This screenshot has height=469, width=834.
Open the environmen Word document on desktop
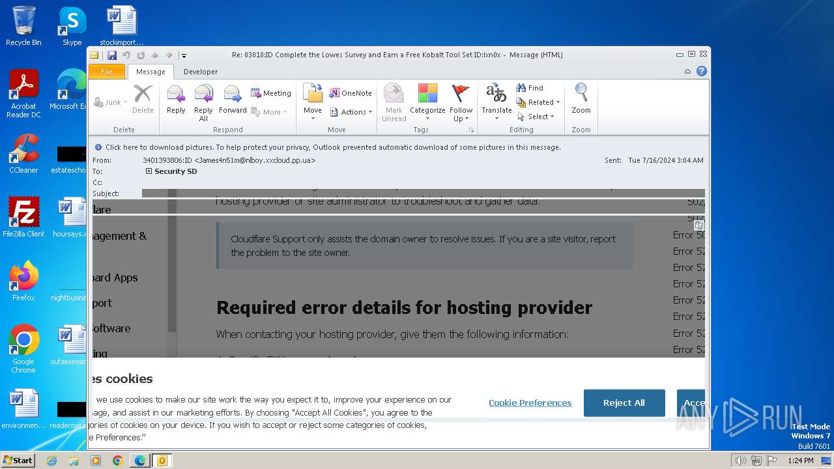[x=23, y=409]
